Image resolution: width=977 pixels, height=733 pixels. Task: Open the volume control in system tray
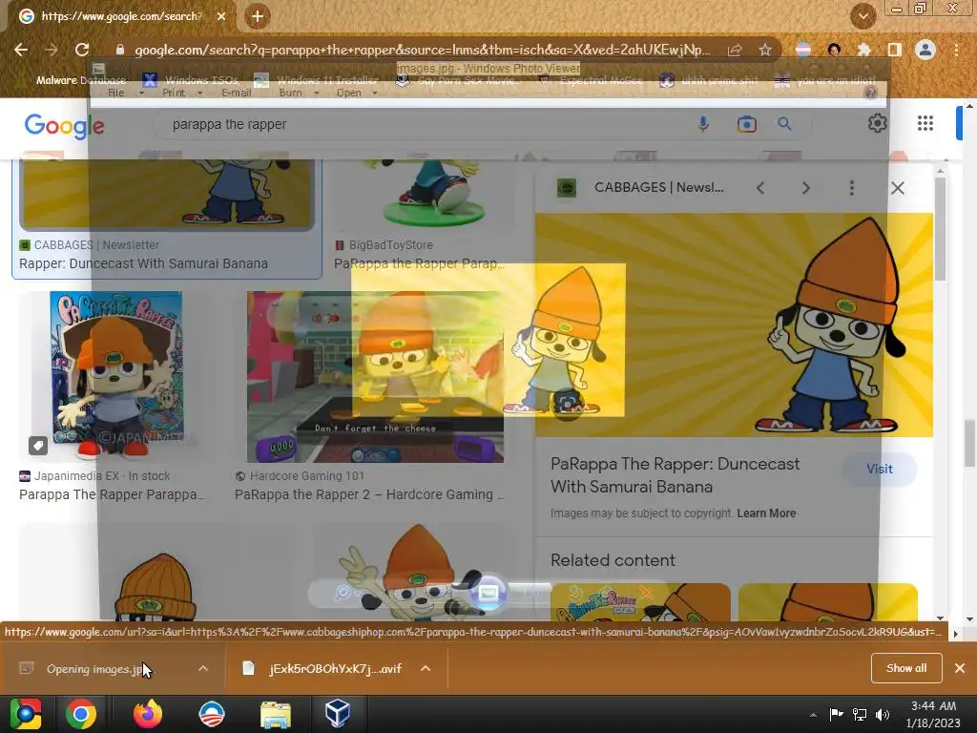click(x=883, y=714)
